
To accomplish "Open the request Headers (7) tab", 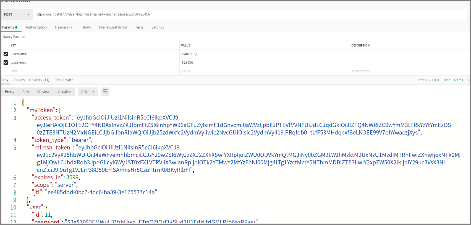I will [x=64, y=27].
